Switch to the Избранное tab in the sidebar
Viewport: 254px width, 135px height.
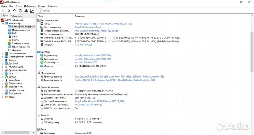tap(16, 16)
